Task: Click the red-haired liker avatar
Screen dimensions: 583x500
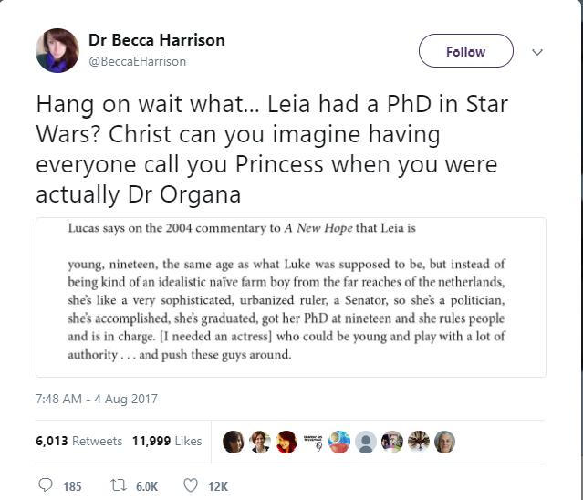Action: [x=286, y=442]
